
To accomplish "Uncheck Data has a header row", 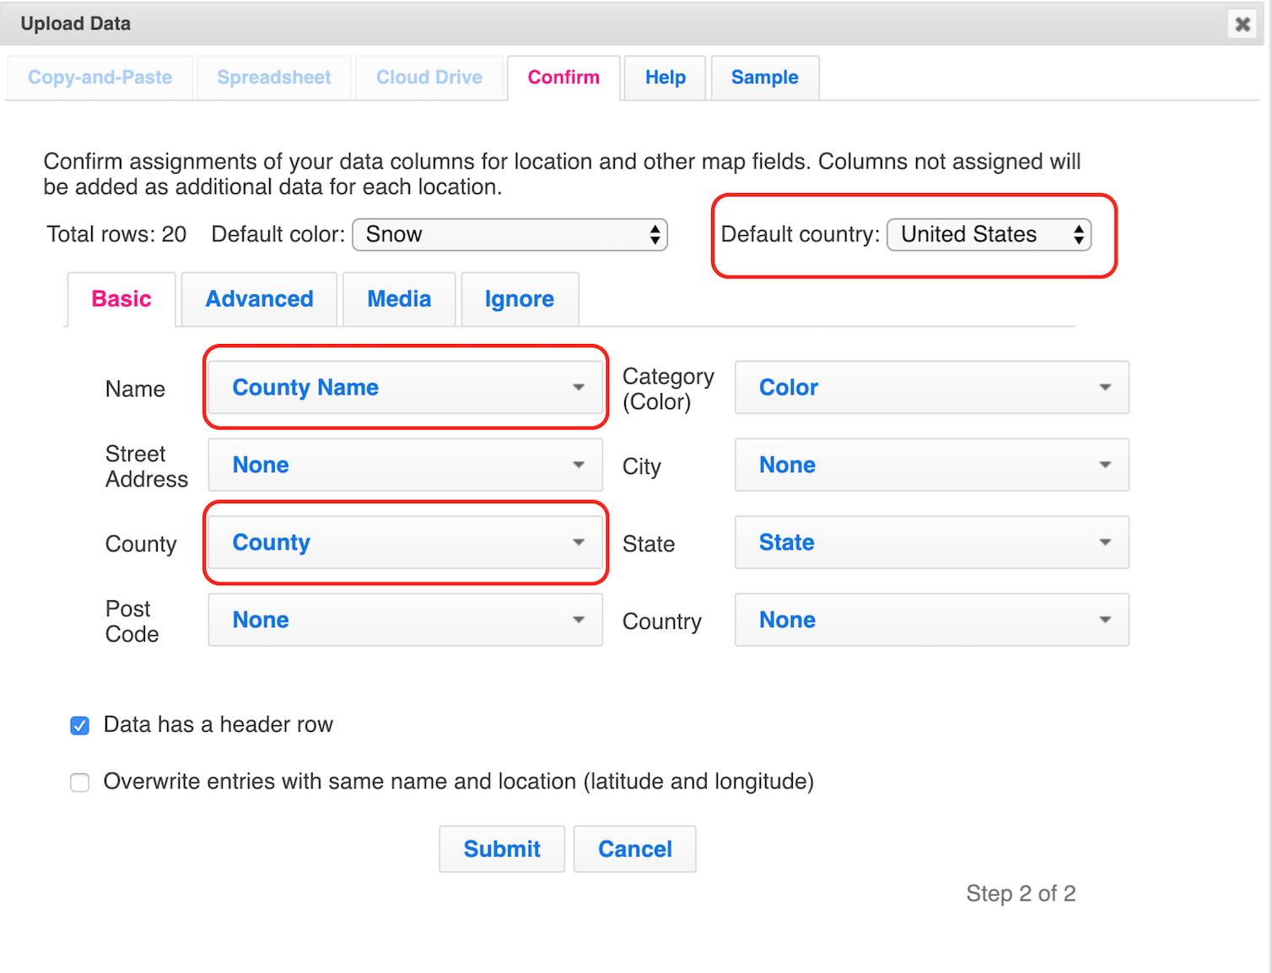I will (x=80, y=726).
